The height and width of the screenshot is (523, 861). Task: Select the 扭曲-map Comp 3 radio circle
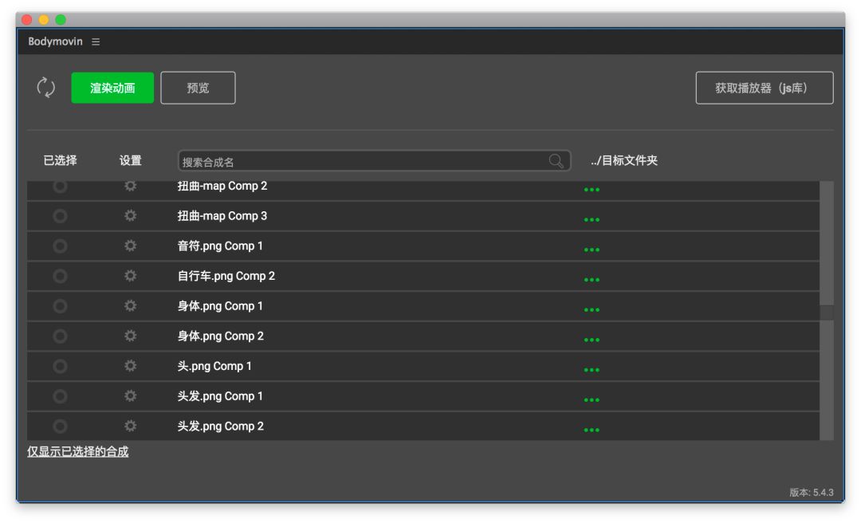(x=60, y=216)
